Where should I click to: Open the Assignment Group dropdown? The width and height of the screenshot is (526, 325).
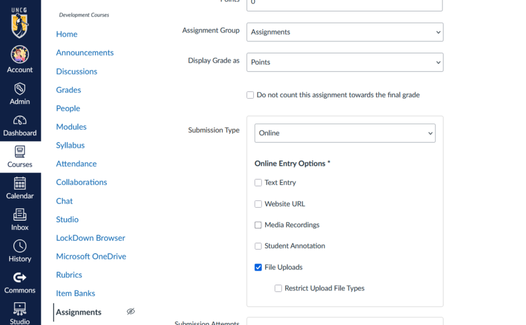point(344,32)
